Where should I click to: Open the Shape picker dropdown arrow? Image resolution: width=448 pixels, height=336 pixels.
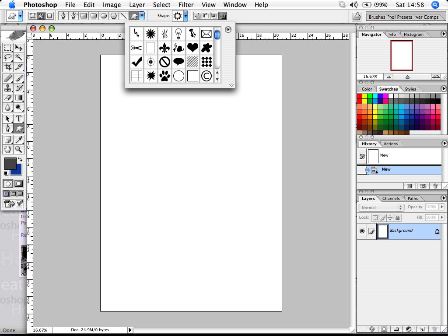coord(186,16)
